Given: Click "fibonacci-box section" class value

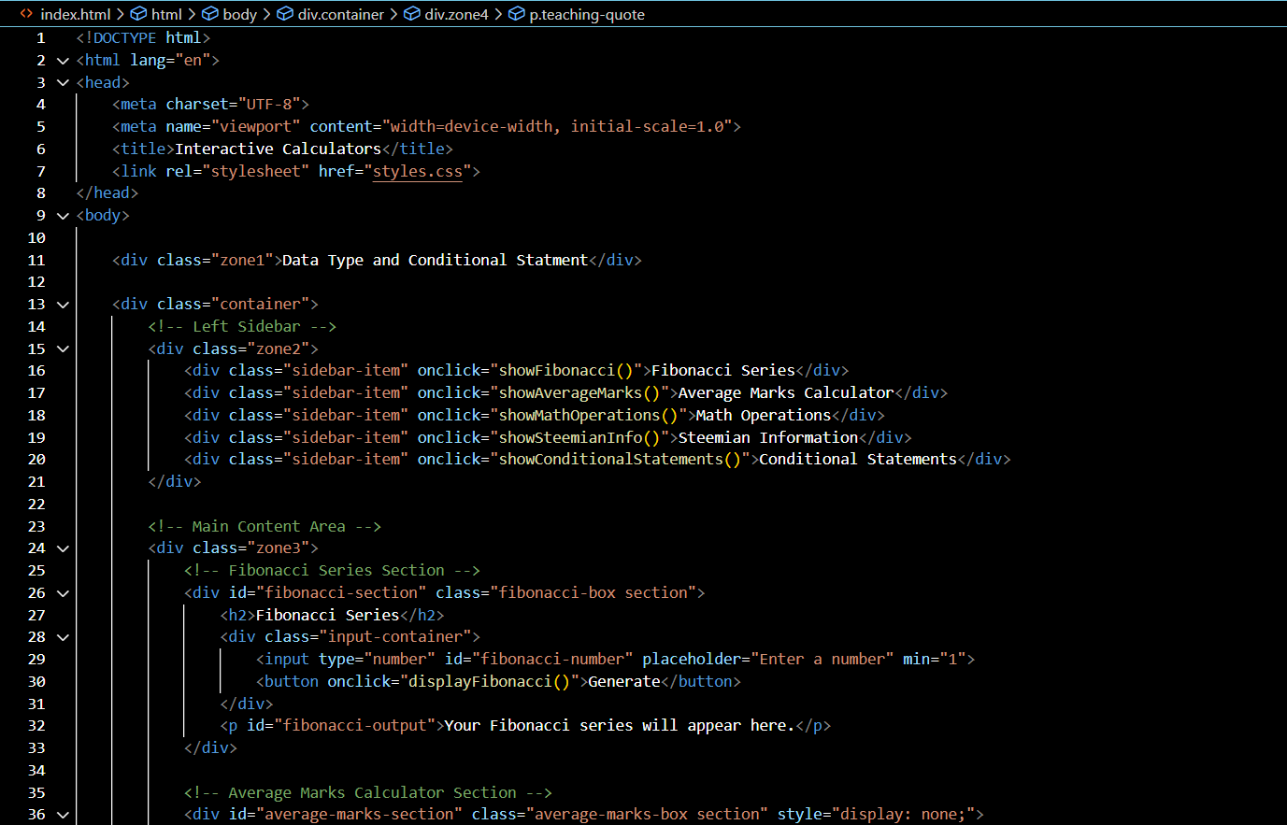Looking at the screenshot, I should pos(593,593).
